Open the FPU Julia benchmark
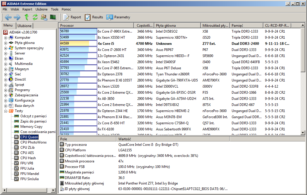Viewport: 307px width, 195px height. [27, 169]
